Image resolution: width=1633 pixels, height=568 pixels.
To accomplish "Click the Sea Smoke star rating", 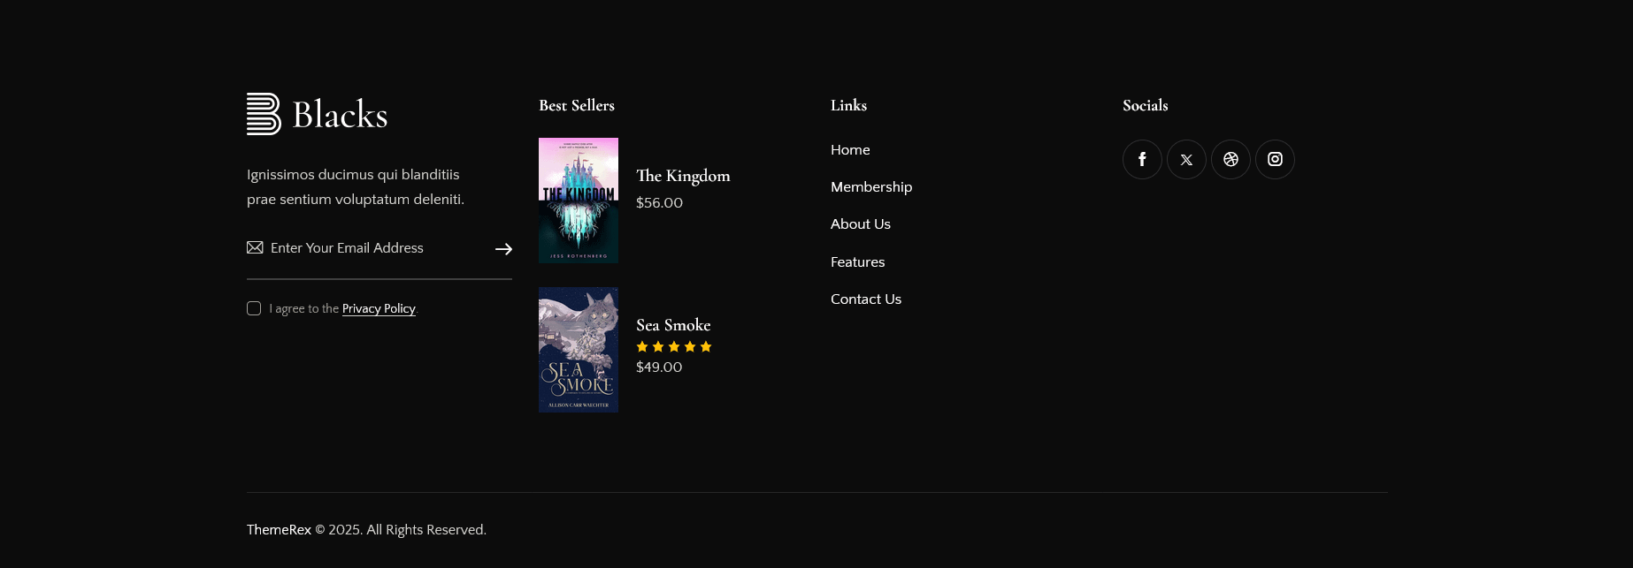I will point(674,346).
